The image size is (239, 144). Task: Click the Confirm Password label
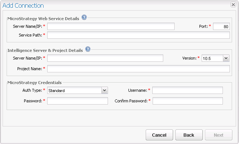(131, 101)
